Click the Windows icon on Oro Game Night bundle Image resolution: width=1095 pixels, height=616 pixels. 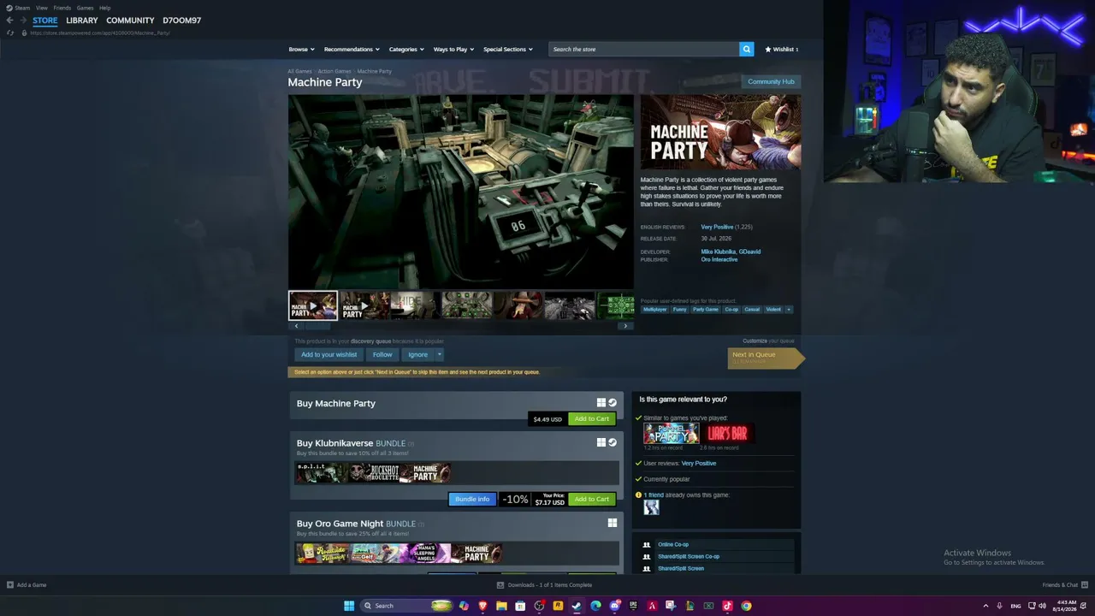click(x=613, y=523)
